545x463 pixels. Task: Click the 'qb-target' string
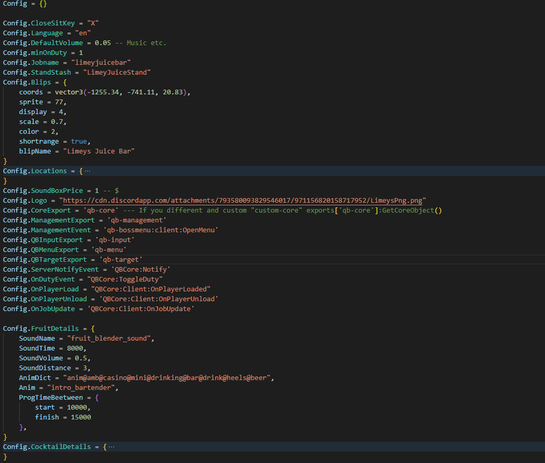(121, 260)
